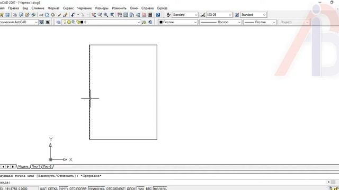Toggle ШАГ snap mode in the status bar
The height and width of the screenshot is (190, 339).
43,188
